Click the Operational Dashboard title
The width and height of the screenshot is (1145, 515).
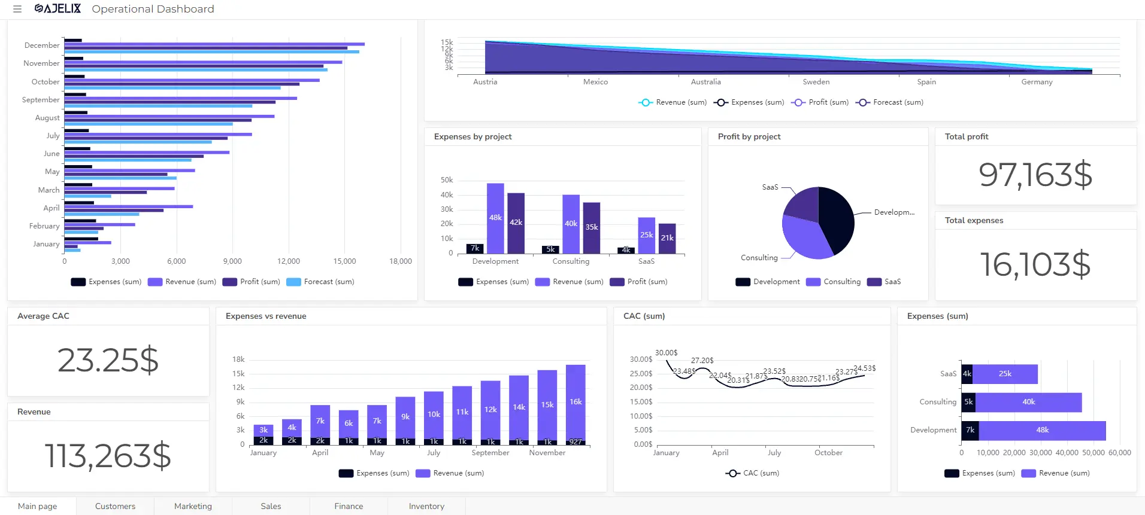(153, 9)
